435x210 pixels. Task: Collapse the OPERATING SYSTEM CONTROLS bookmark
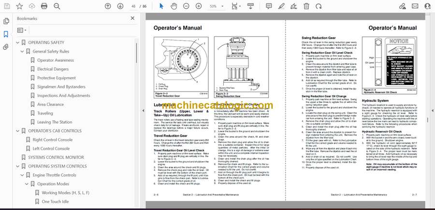[x=18, y=166]
